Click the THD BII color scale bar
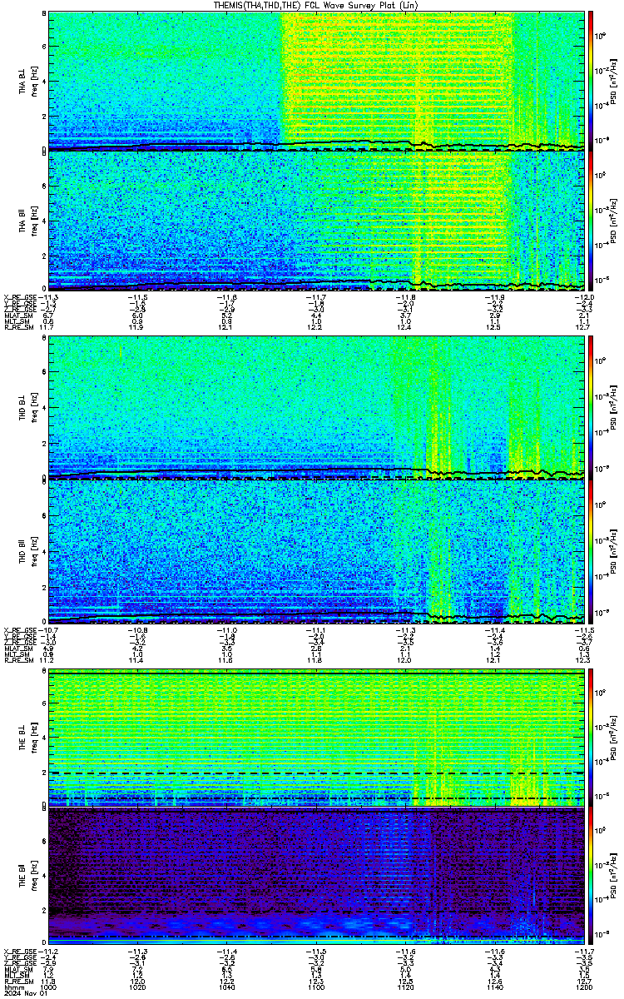The width and height of the screenshot is (624, 999). [591, 549]
